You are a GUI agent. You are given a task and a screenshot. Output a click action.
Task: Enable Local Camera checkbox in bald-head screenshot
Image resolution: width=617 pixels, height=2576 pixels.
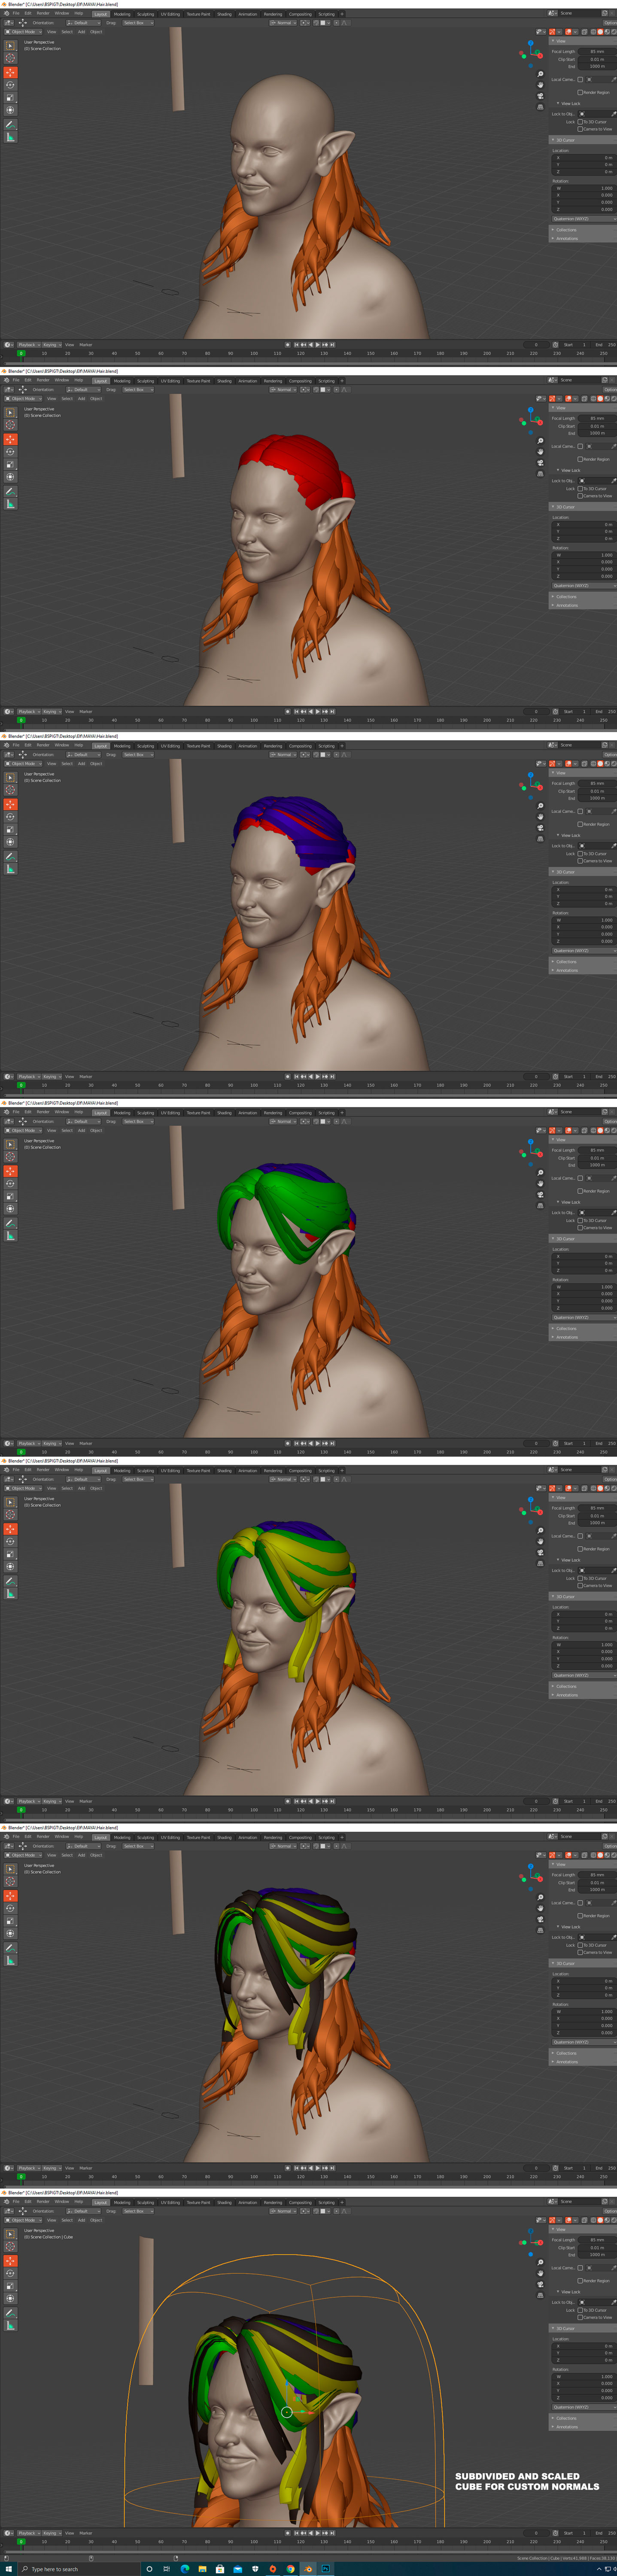coord(580,79)
